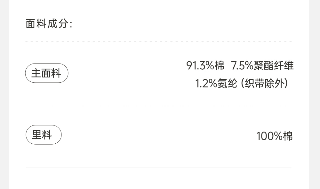Click the dashed divider below 面料成分

click(x=158, y=41)
